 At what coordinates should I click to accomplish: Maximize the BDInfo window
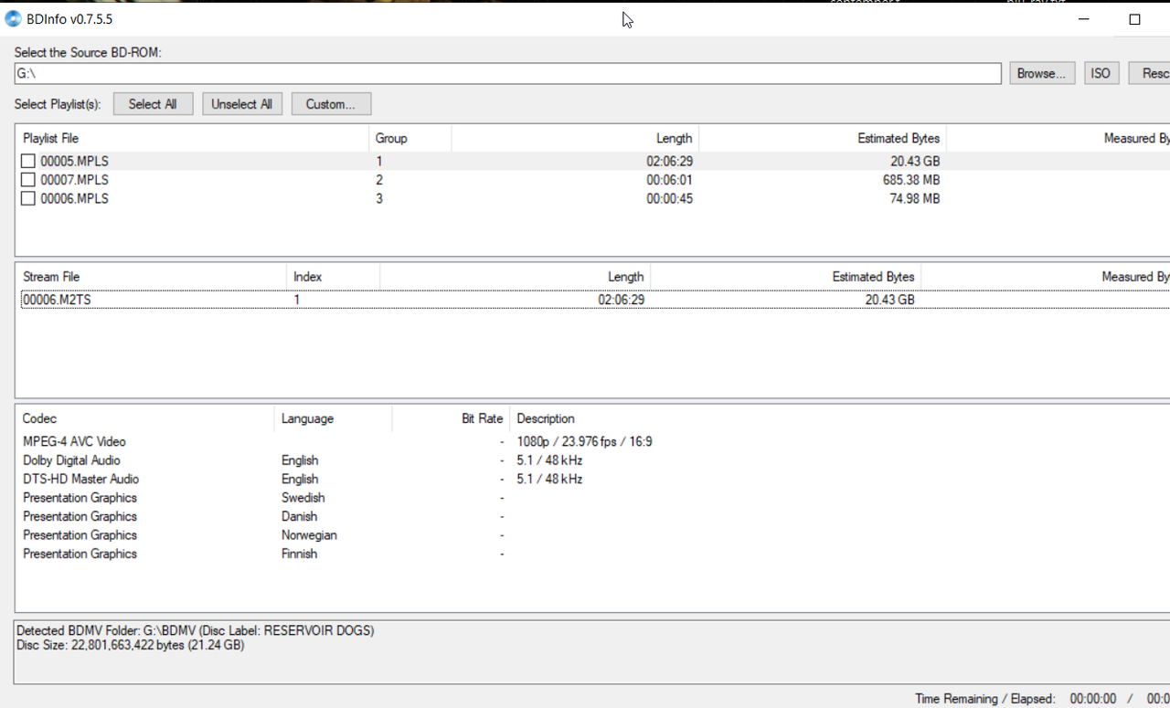1134,19
